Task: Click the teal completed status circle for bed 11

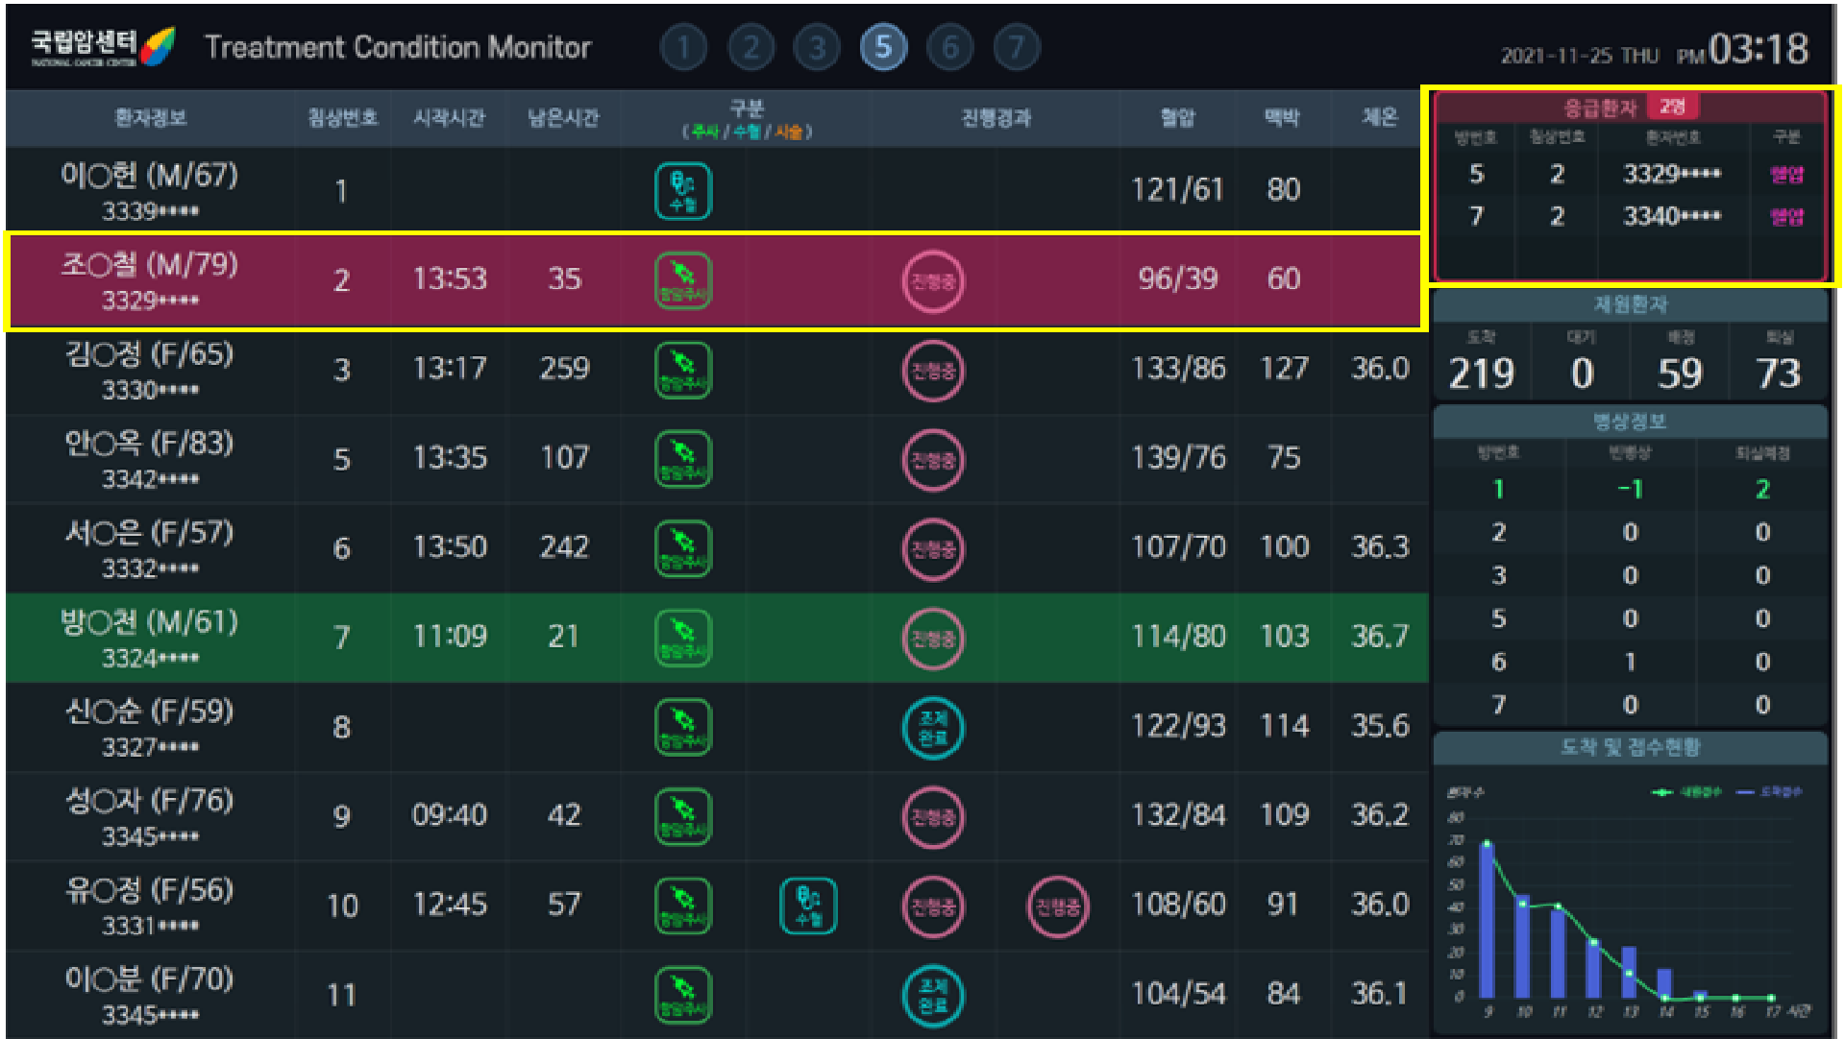Action: click(932, 995)
